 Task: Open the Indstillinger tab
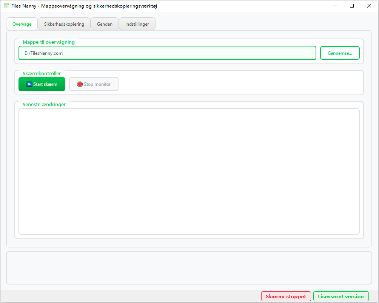[137, 24]
